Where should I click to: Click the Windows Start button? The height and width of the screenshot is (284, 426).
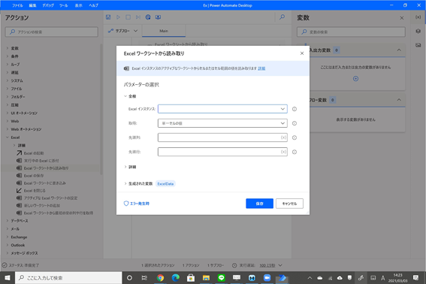point(8,278)
